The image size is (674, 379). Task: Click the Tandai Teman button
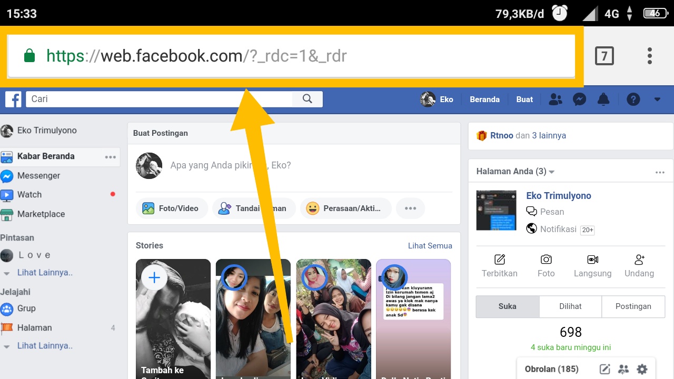pos(254,208)
